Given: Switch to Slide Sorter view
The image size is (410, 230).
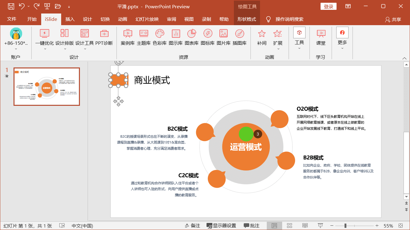Looking at the screenshot, I should tap(290, 226).
